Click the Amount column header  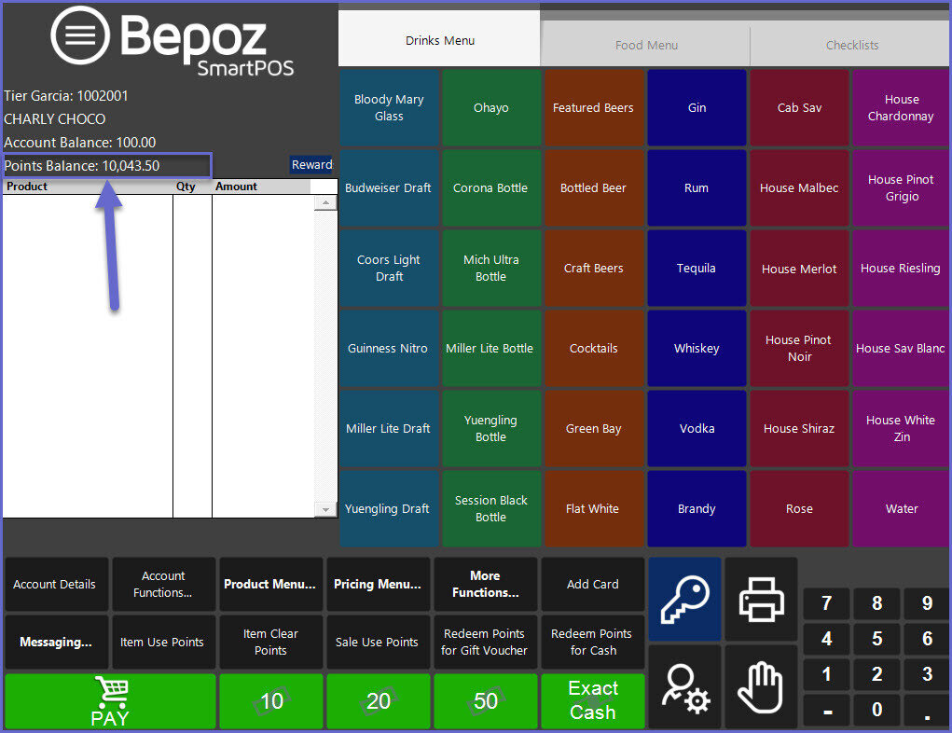262,187
